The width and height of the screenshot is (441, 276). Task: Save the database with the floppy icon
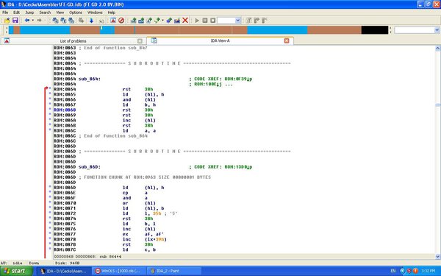[15, 21]
